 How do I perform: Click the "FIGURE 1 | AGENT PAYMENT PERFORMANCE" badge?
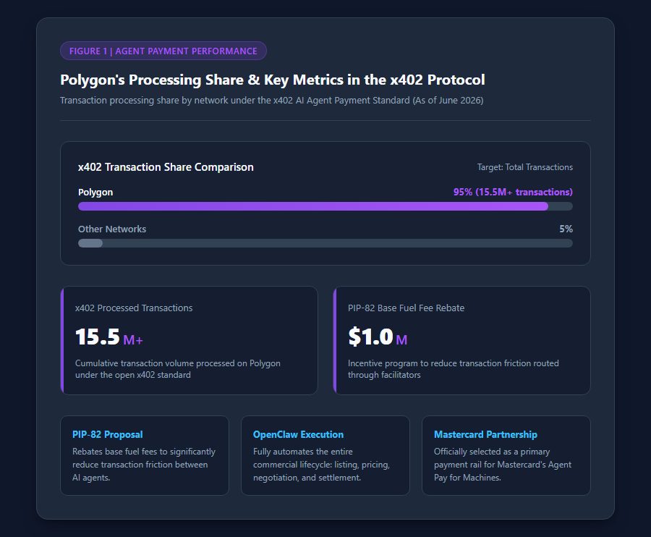pos(163,51)
